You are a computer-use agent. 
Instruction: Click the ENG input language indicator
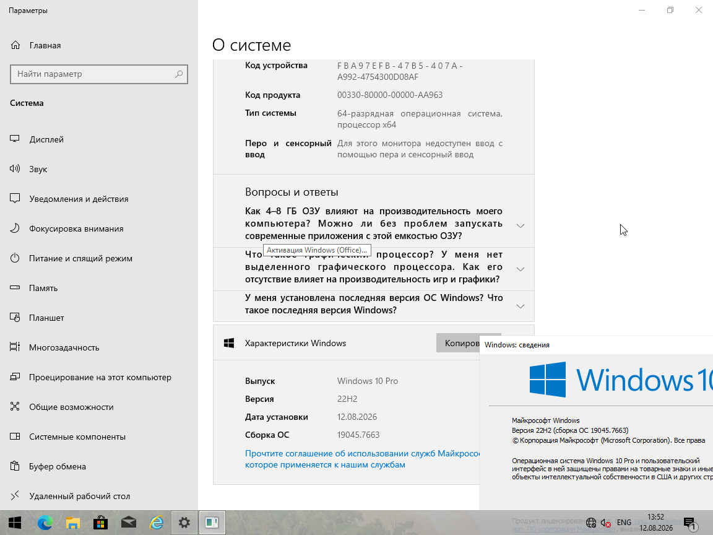click(x=624, y=522)
